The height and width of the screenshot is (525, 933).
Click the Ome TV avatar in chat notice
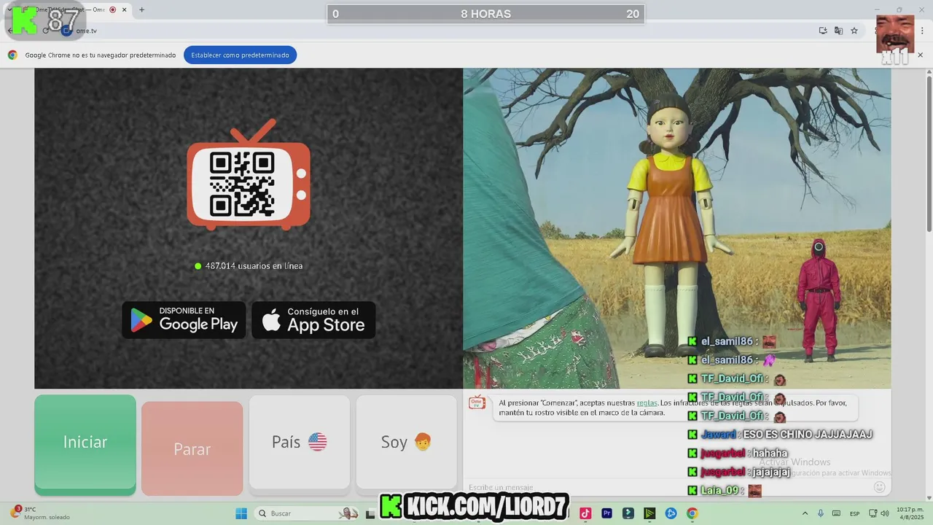[477, 403]
